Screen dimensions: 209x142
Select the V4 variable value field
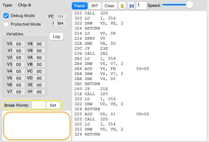tap(19, 71)
